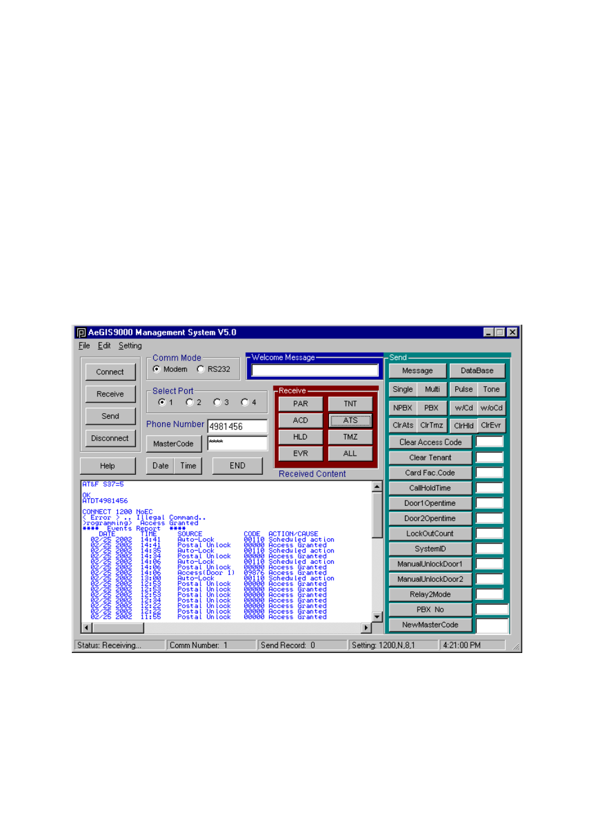This screenshot has width=603, height=818.
Task: Click the Door2Opentime button
Action: 431,518
